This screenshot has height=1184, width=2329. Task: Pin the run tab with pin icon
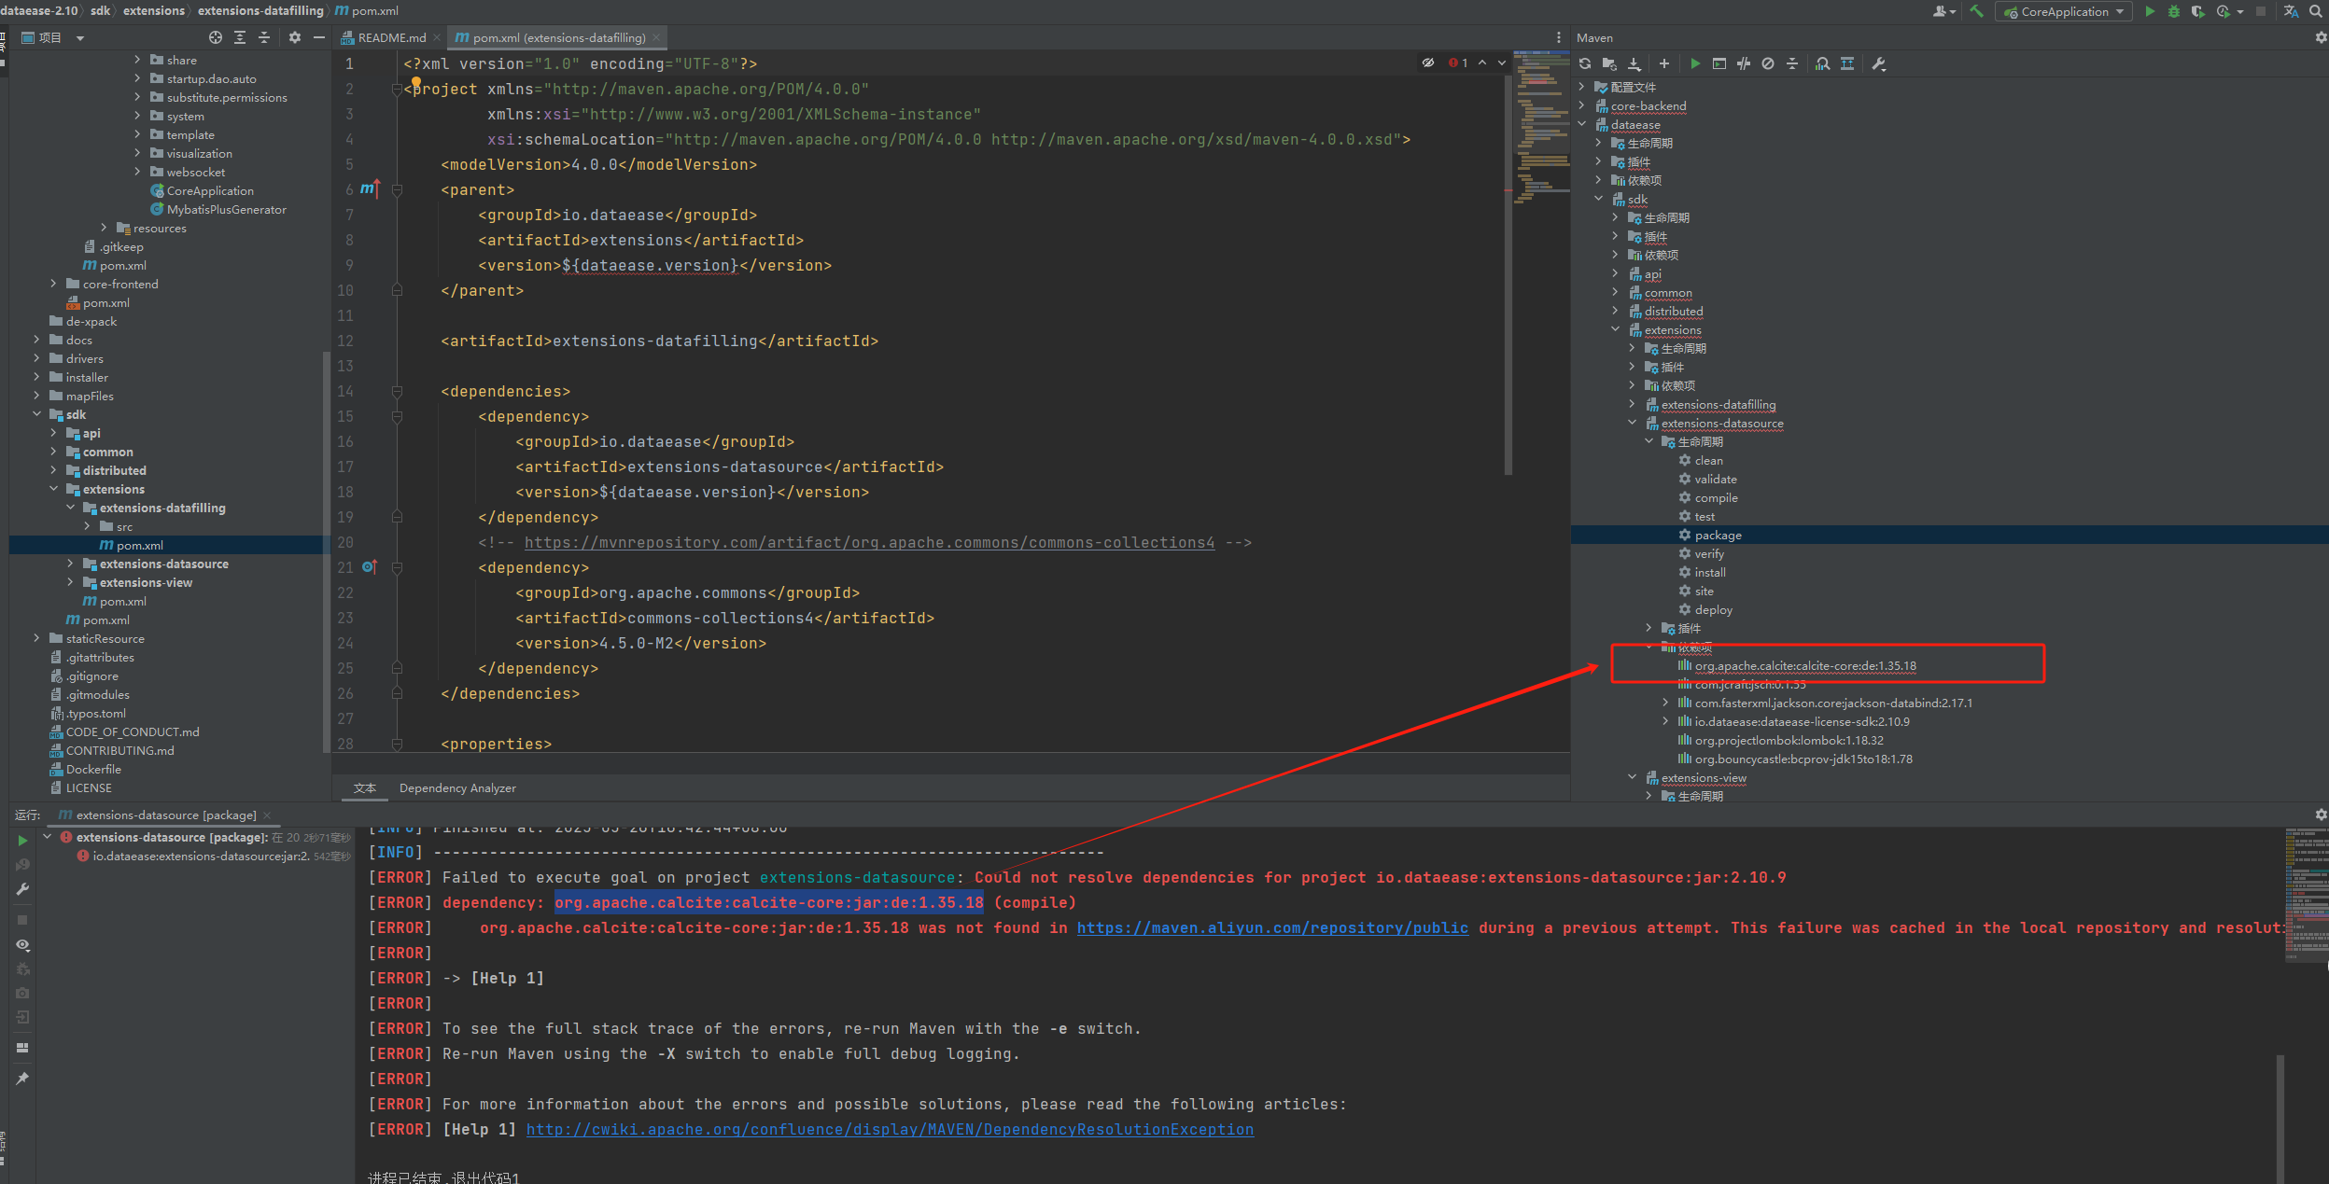[22, 1079]
